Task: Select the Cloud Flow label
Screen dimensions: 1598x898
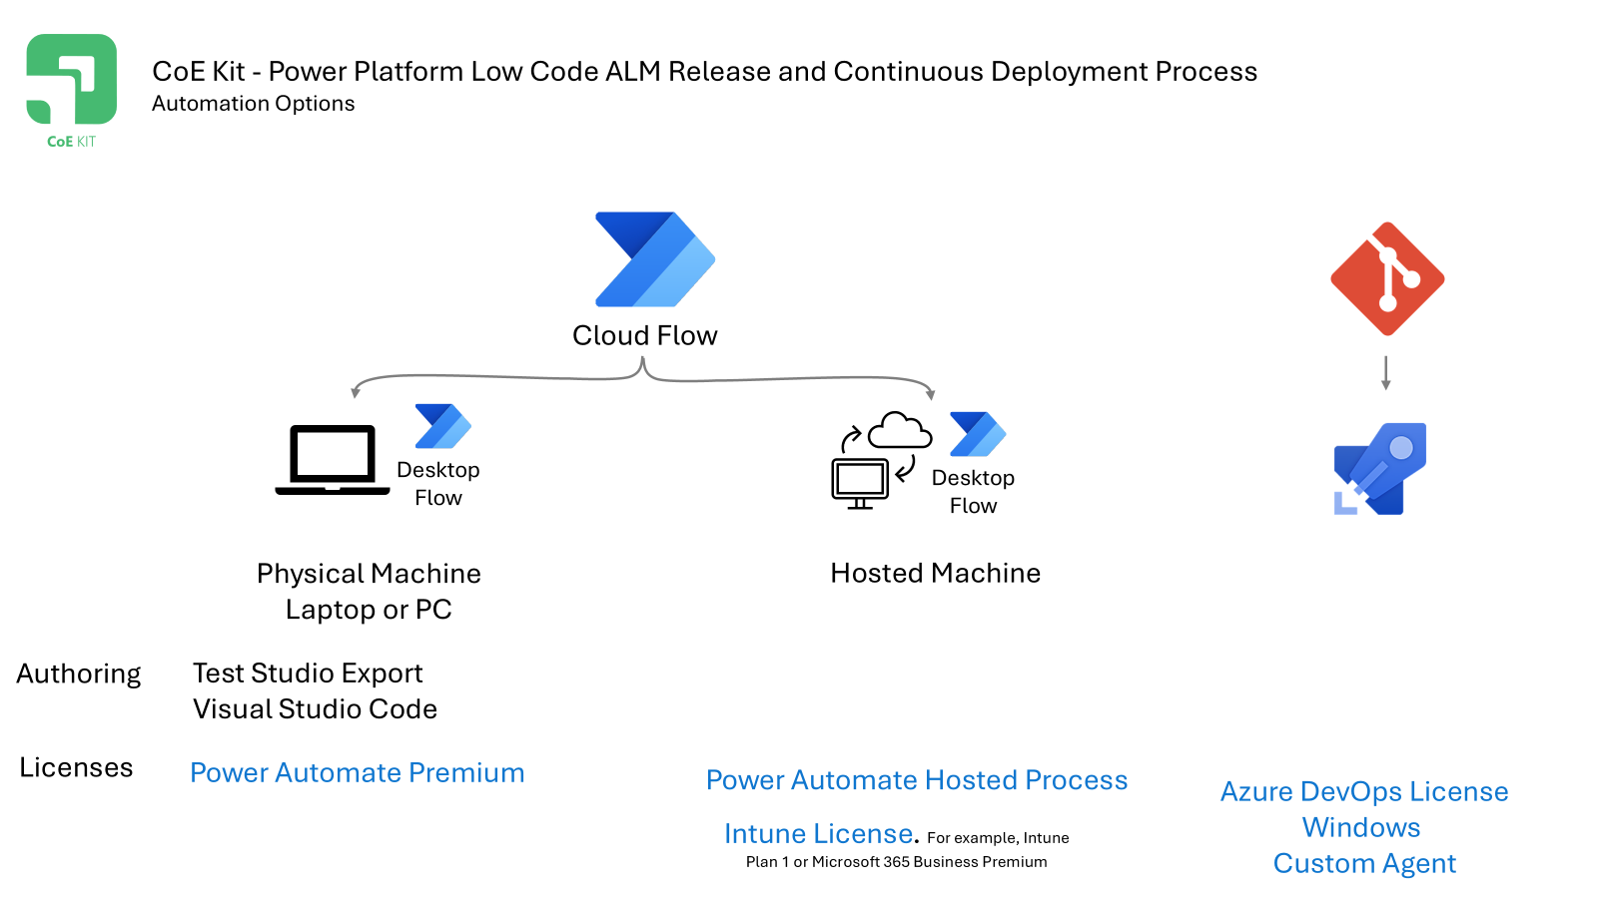Action: [x=645, y=335]
